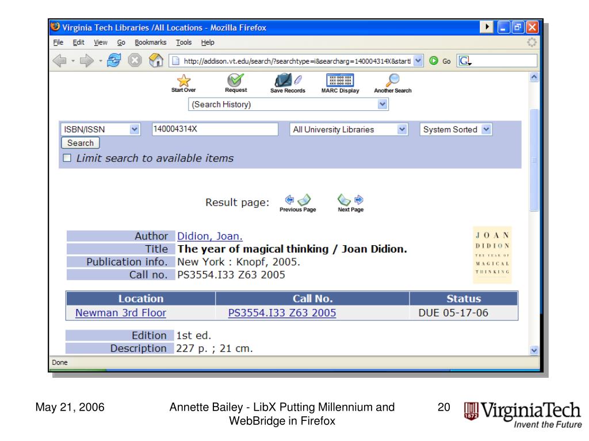Open the System Sorted dropdown
The width and height of the screenshot is (589, 441).
coord(456,129)
